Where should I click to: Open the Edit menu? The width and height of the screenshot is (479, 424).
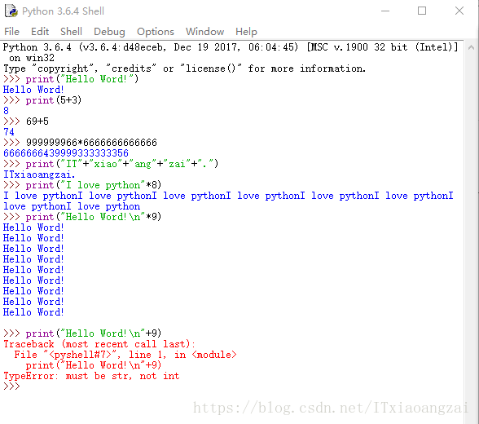pyautogui.click(x=40, y=32)
